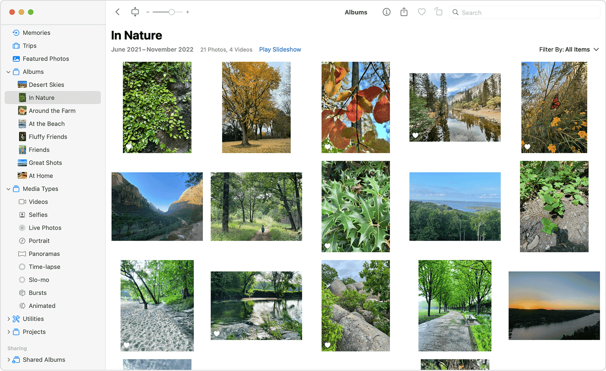Click the Share icon in the toolbar

pyautogui.click(x=404, y=12)
